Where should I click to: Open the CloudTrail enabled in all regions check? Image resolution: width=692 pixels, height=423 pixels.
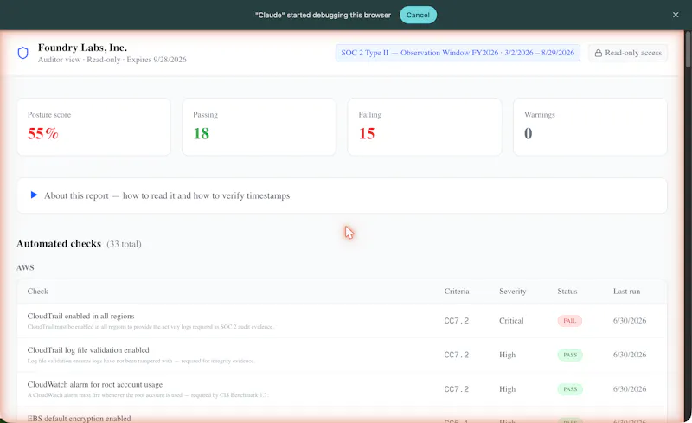point(342,321)
